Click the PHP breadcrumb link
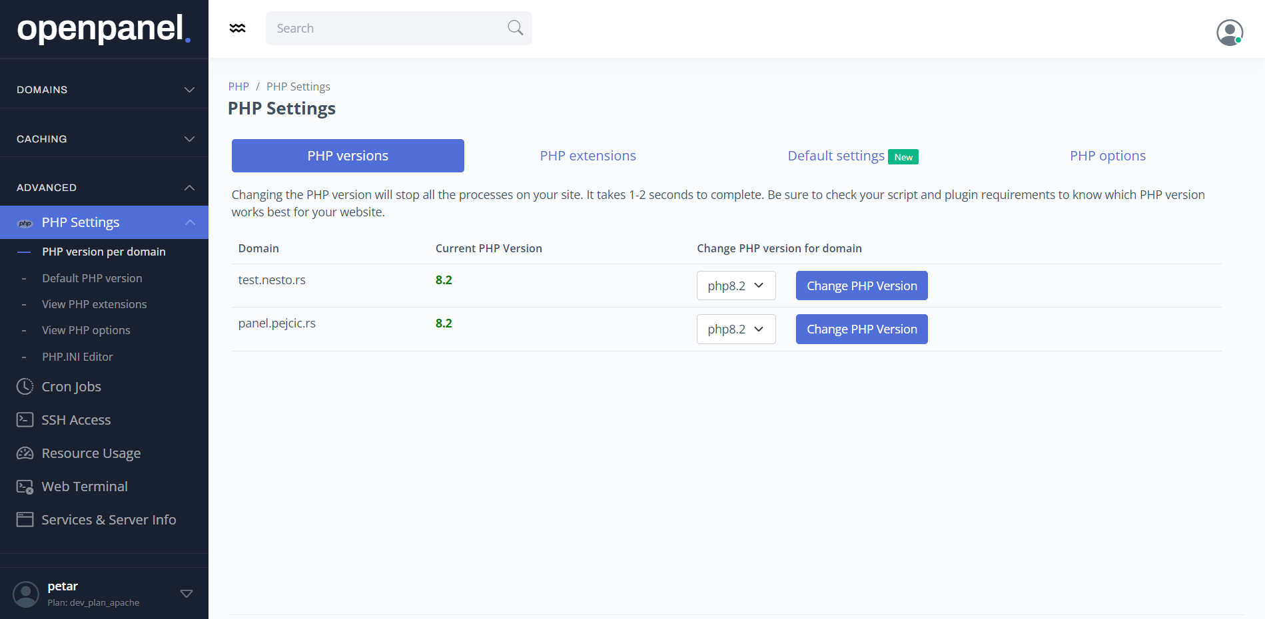The width and height of the screenshot is (1265, 619). (x=238, y=87)
